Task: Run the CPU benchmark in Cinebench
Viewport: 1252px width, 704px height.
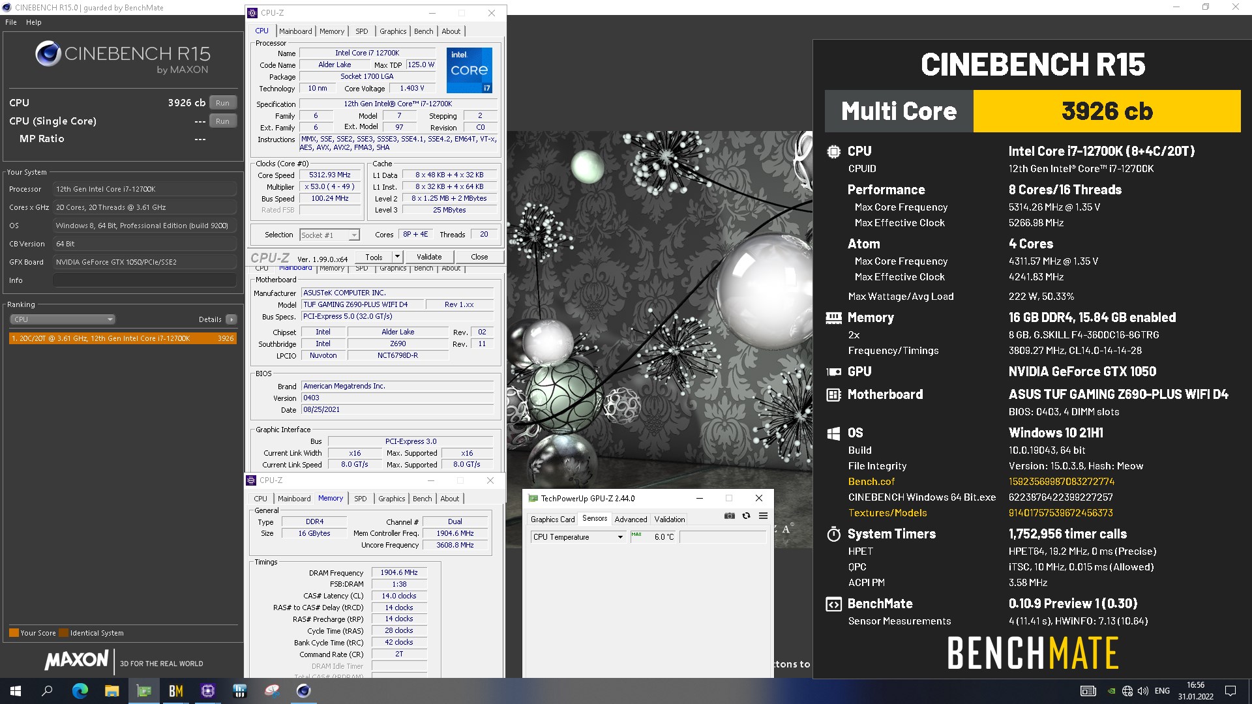Action: pyautogui.click(x=222, y=103)
